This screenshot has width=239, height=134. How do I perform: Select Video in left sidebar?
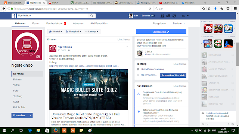16,85
